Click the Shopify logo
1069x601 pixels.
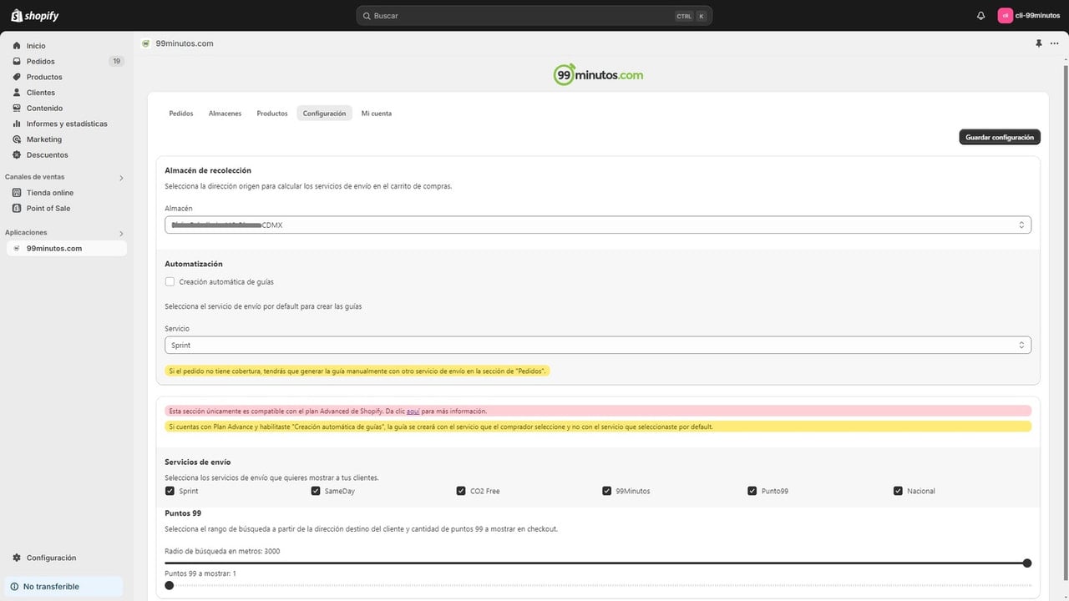coord(34,16)
